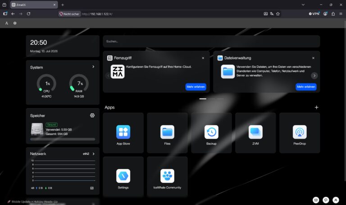The width and height of the screenshot is (346, 205).
Task: Launch the Files app
Action: click(x=167, y=133)
